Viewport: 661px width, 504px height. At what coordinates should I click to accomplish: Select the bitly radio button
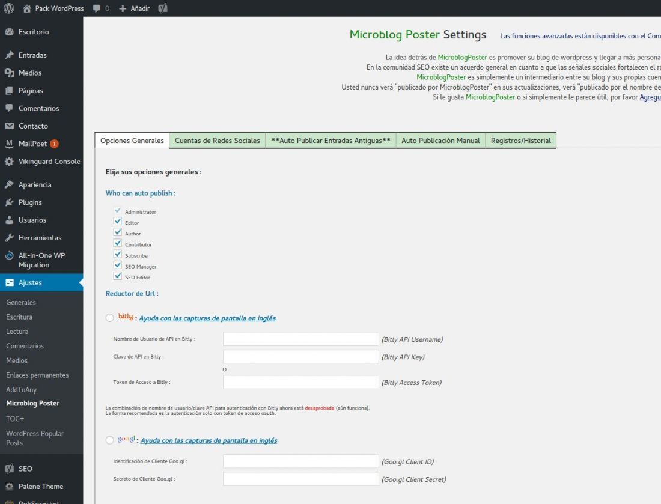click(x=109, y=318)
